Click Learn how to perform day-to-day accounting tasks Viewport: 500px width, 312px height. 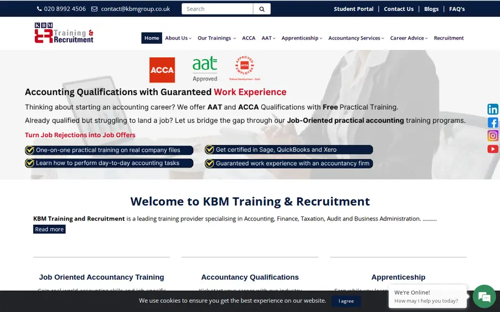(x=107, y=163)
